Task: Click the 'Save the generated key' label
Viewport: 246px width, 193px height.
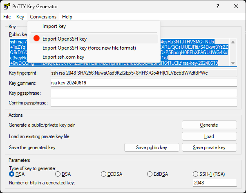Action: 32,148
